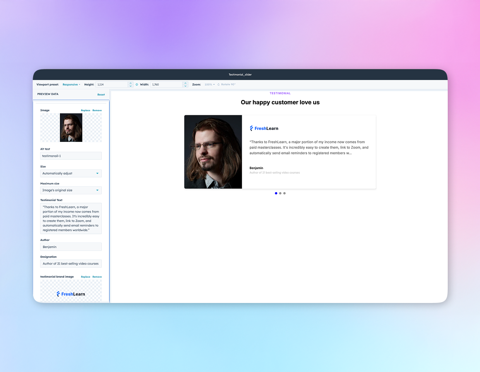Expand the Size dropdown 'Automatically adjust'
Screen dimensions: 480x372
pos(71,174)
